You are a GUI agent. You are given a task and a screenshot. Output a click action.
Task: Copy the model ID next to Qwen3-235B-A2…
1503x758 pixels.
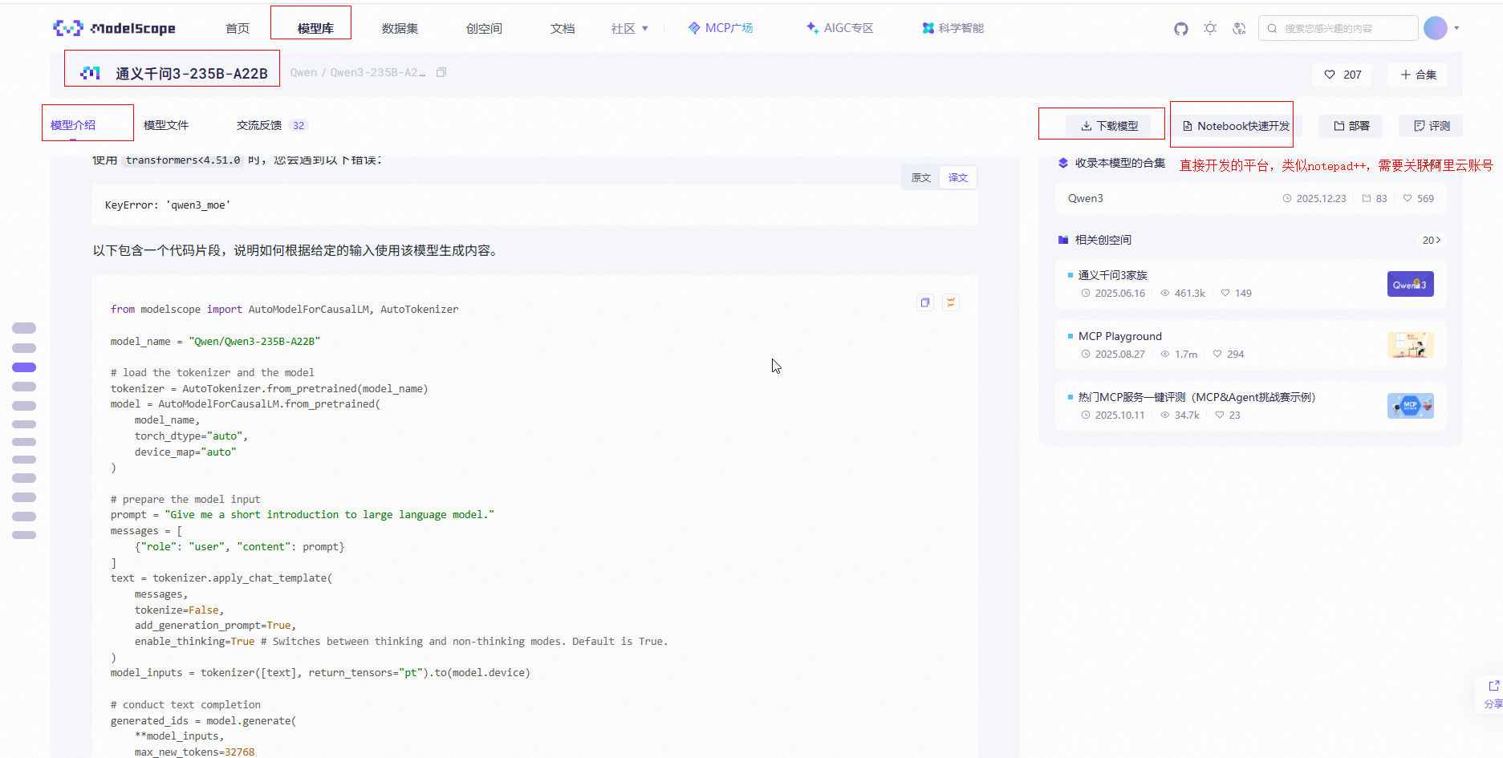[x=441, y=72]
